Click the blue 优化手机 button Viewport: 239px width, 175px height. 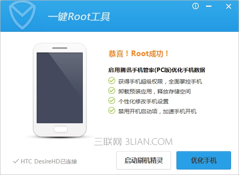coord(204,160)
